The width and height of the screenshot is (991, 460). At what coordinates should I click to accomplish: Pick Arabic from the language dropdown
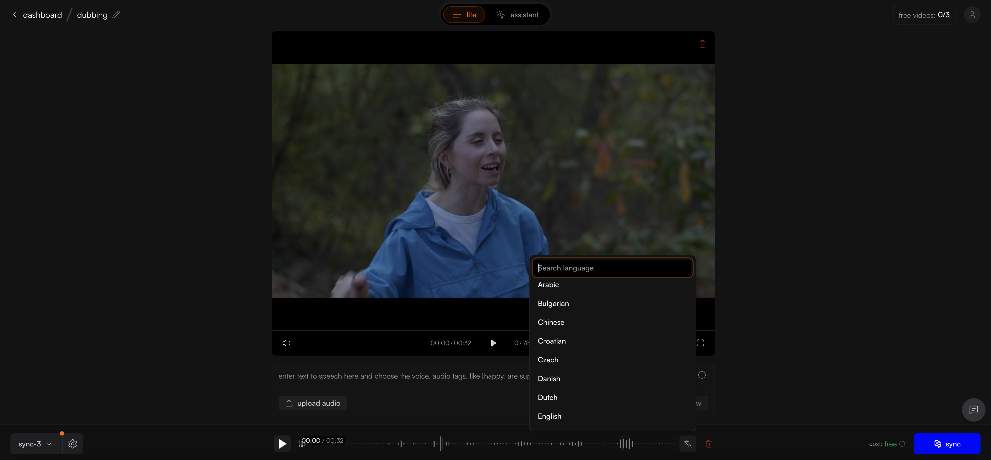coord(548,285)
